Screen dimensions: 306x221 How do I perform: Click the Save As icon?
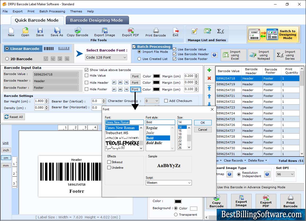[57, 32]
